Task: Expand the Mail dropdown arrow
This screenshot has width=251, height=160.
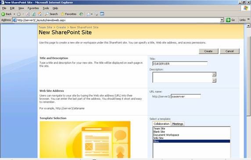Action: tap(92, 14)
